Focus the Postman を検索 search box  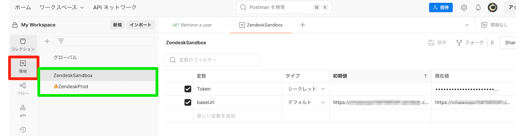point(284,7)
